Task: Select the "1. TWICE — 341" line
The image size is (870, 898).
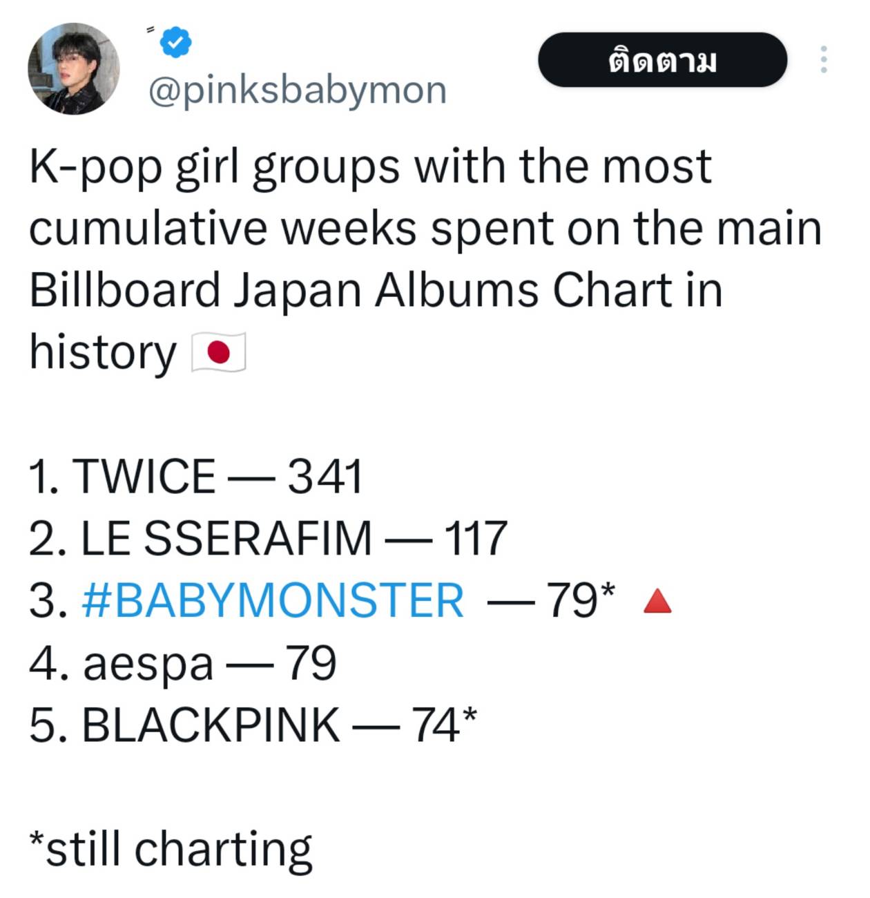Action: 195,477
